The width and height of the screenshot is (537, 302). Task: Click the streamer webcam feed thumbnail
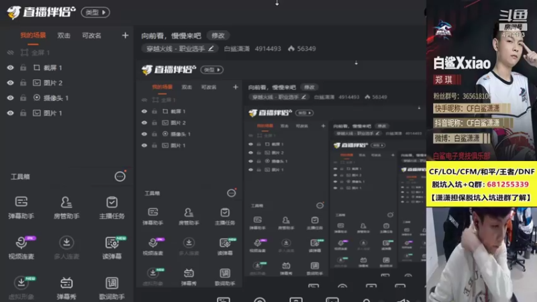[481, 254]
